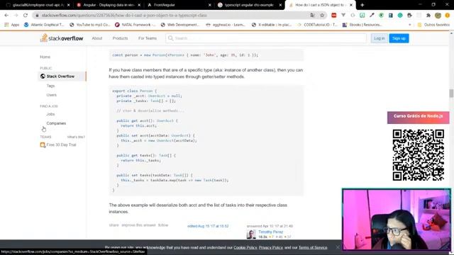Open the For Teams menu item
Viewport: 454px width, 255px height.
coord(148,38)
